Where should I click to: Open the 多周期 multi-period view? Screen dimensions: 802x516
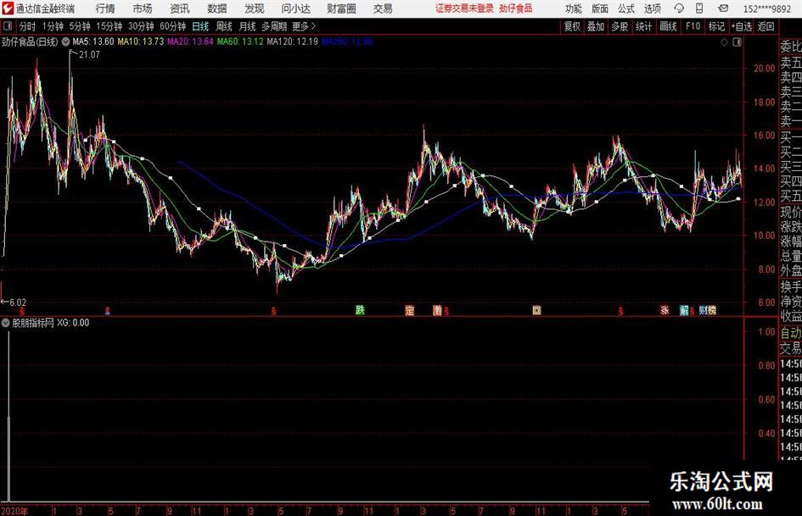pyautogui.click(x=274, y=26)
